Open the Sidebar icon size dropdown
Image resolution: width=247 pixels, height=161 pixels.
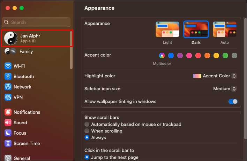(225, 89)
